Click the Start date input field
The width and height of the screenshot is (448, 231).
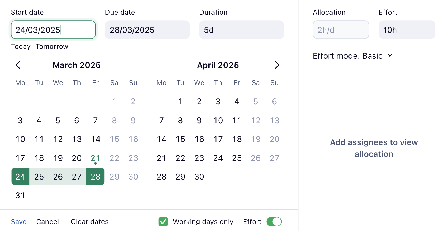[53, 30]
